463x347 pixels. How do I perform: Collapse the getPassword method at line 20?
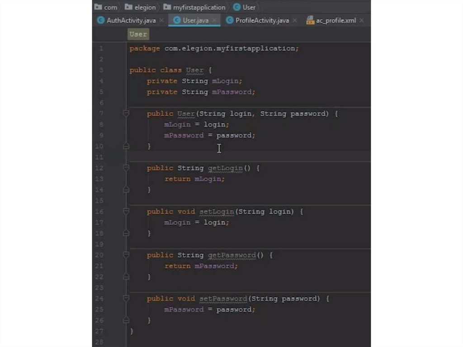[x=126, y=255]
